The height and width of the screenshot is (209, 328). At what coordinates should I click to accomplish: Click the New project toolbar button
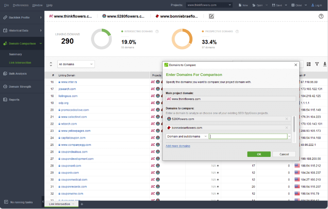click(x=243, y=5)
